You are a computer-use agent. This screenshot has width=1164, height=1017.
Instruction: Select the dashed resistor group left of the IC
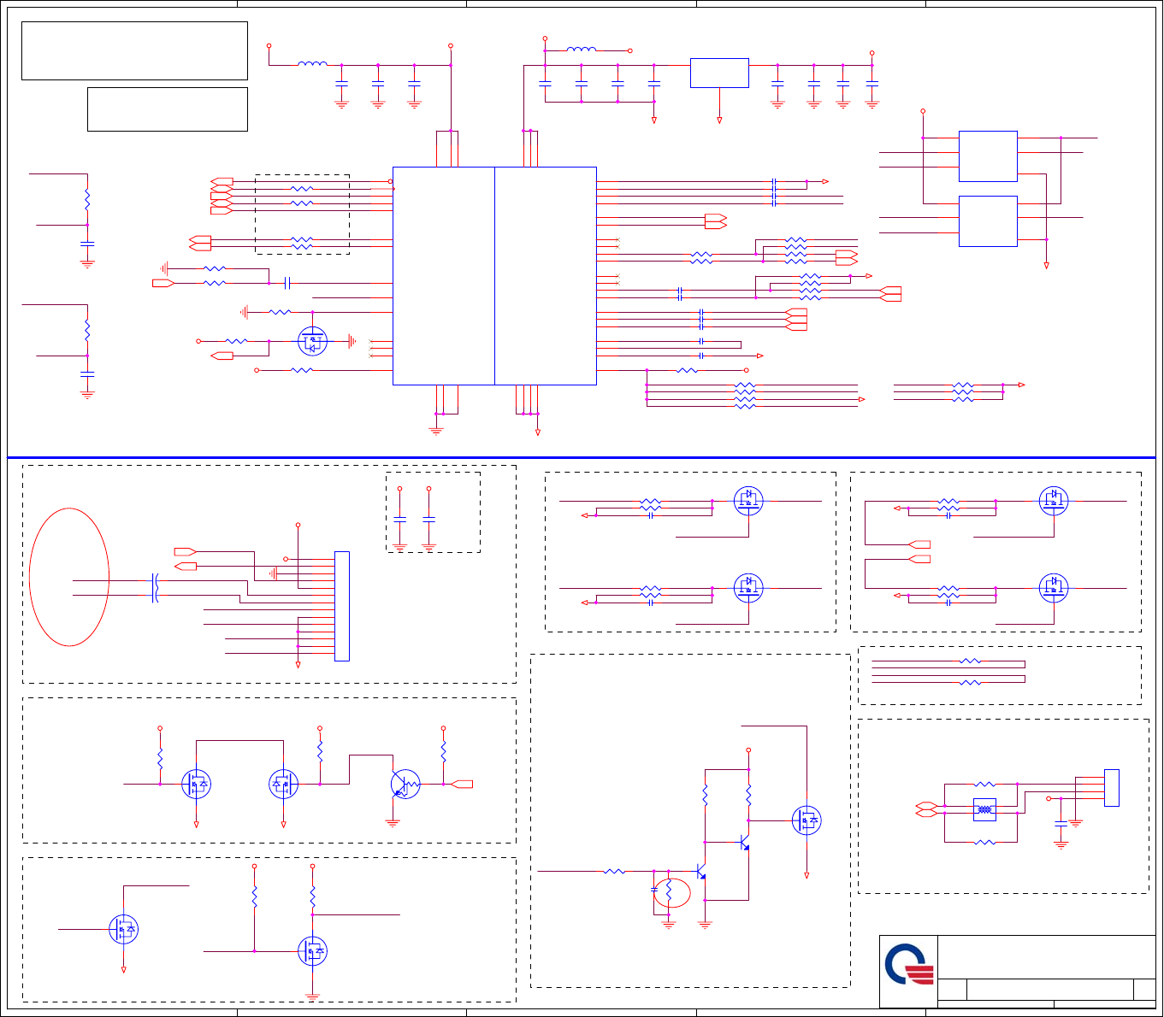[x=303, y=214]
